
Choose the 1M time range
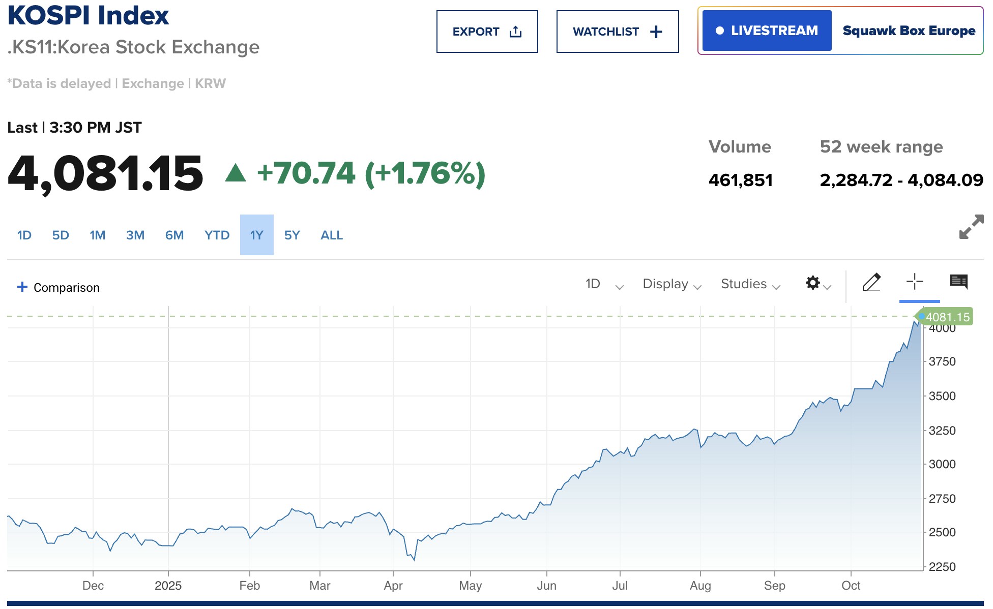click(x=98, y=235)
